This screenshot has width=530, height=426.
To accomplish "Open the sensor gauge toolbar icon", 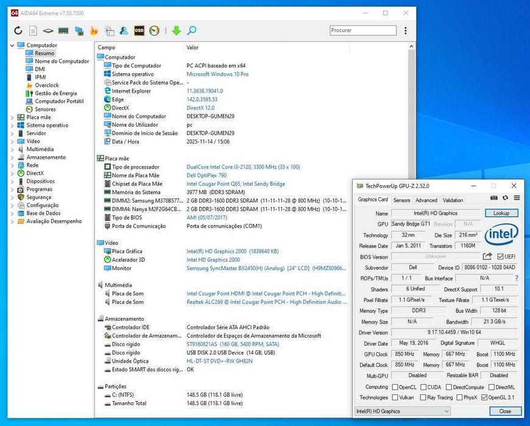I will 154,30.
